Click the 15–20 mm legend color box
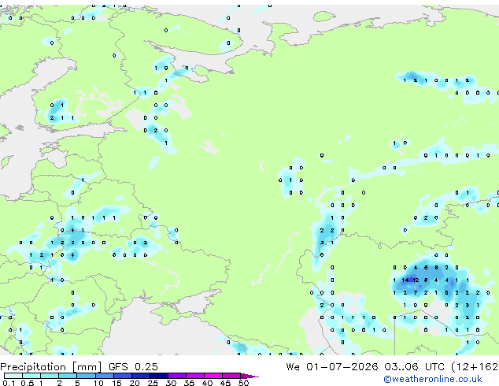The height and width of the screenshot is (386, 499). (x=122, y=376)
